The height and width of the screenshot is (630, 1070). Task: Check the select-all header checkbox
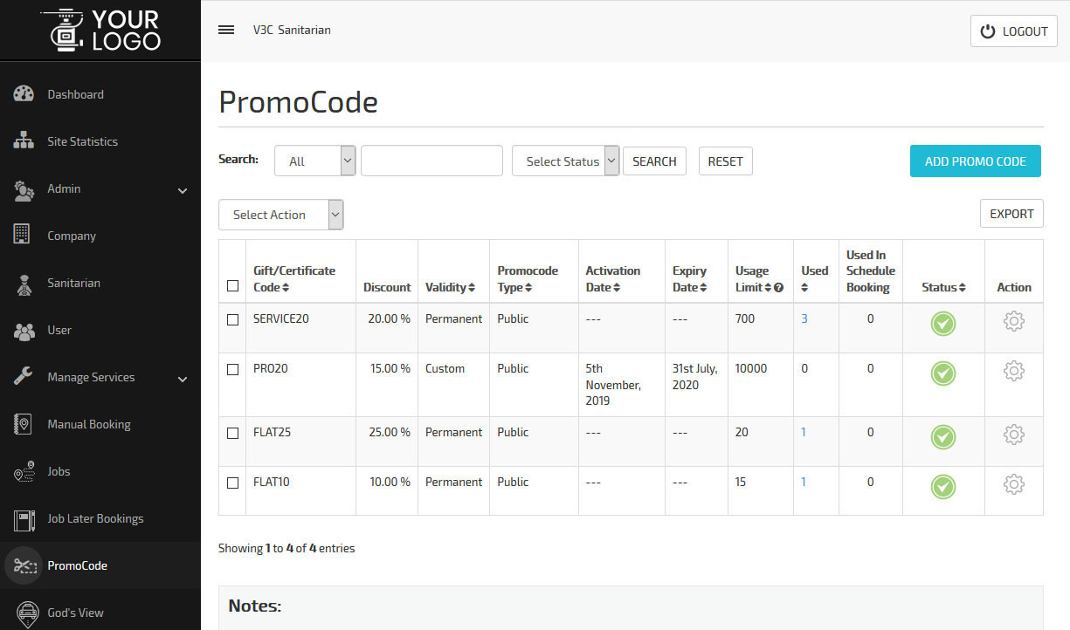tap(232, 285)
